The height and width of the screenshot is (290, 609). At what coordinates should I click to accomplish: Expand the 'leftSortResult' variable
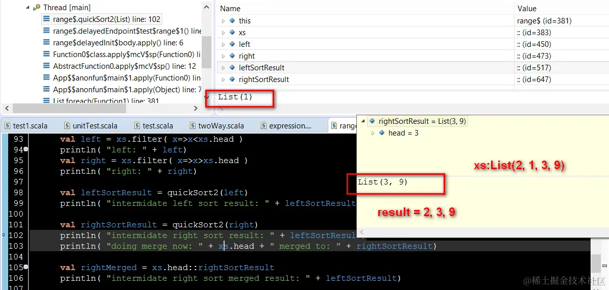pyautogui.click(x=223, y=67)
